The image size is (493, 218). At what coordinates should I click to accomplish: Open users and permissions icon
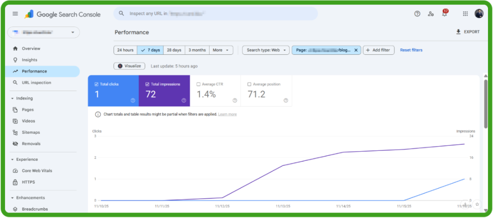coord(430,14)
